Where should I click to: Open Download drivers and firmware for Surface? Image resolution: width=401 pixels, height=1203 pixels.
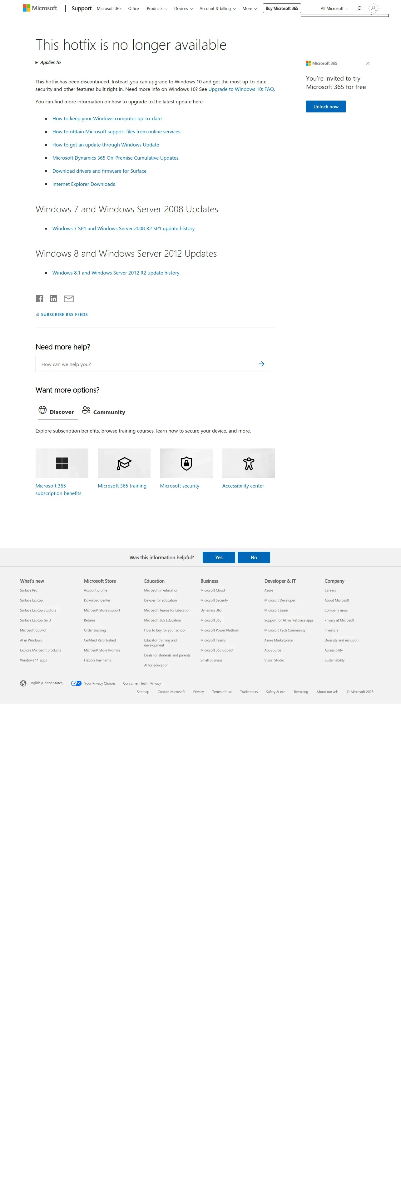click(99, 171)
